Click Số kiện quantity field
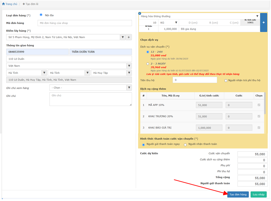The width and height of the screenshot is (271, 201). tap(149, 29)
